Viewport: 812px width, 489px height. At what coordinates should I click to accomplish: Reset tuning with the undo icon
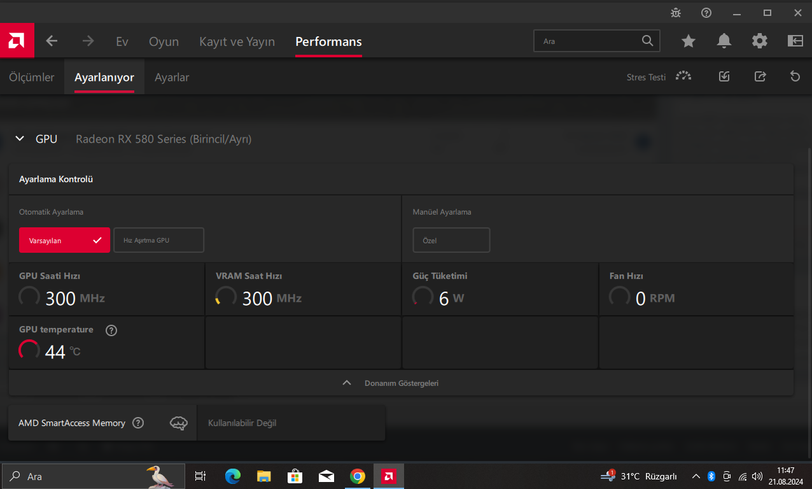(x=795, y=76)
